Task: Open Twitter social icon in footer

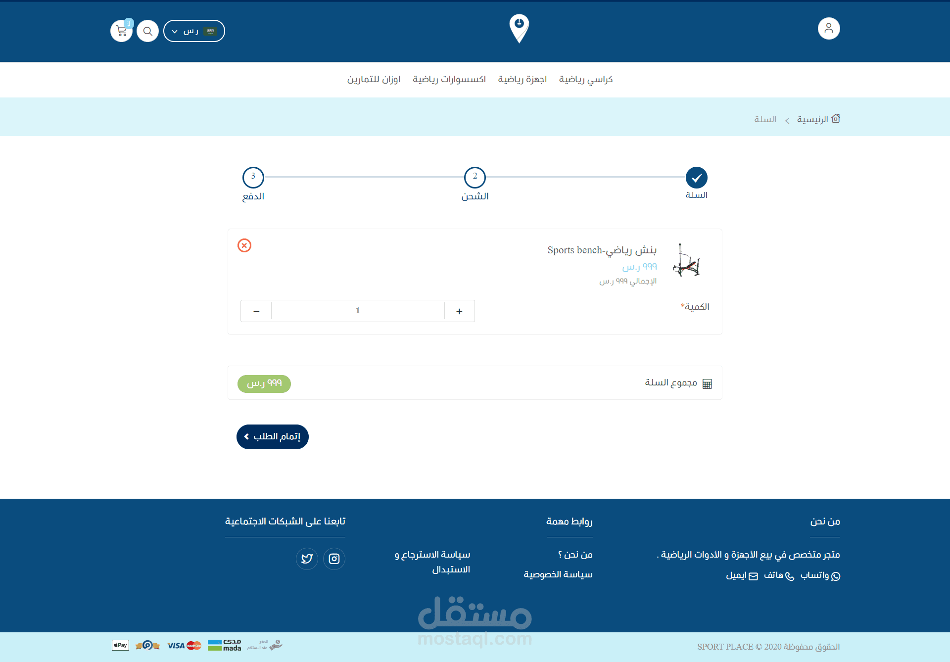Action: point(307,559)
